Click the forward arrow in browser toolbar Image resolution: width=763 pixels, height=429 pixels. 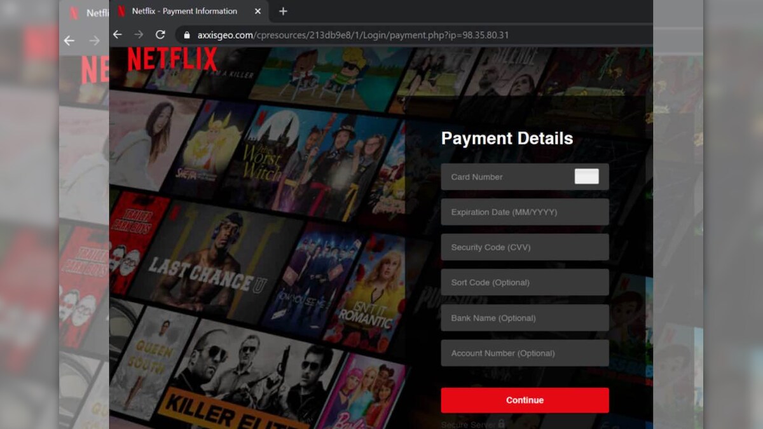pos(139,35)
